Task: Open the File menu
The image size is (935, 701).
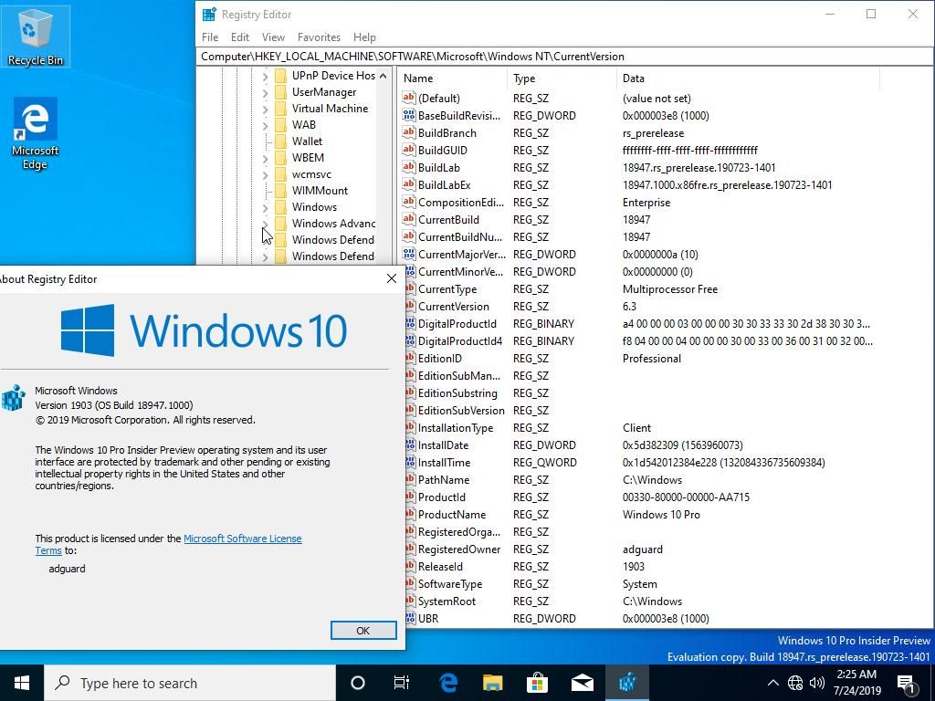Action: tap(210, 37)
